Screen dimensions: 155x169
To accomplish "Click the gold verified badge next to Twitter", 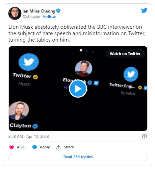I will (35, 77).
